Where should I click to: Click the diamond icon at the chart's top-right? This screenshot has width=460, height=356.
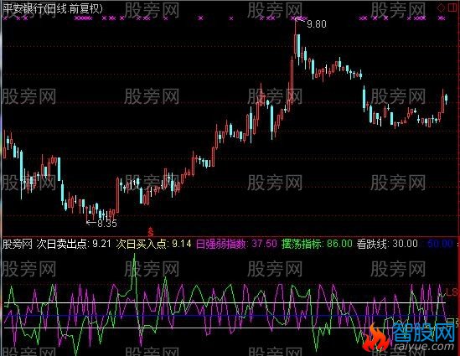pos(441,8)
